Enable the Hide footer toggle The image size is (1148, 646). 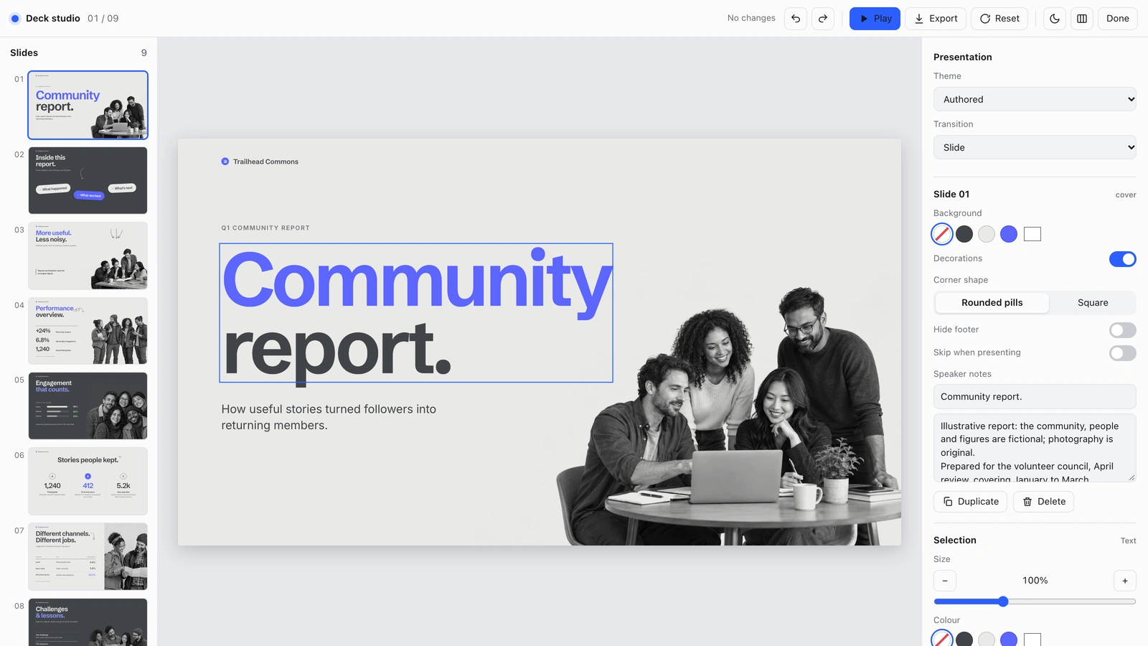[1123, 330]
